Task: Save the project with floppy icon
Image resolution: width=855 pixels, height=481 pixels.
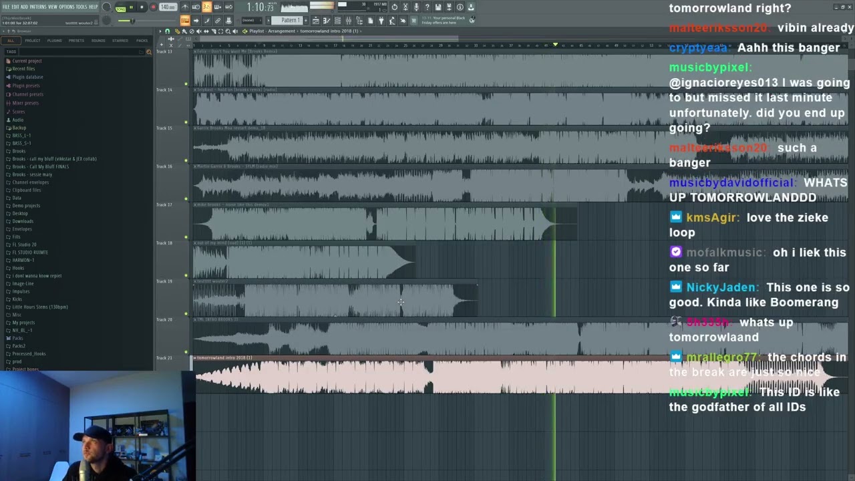Action: click(x=438, y=7)
